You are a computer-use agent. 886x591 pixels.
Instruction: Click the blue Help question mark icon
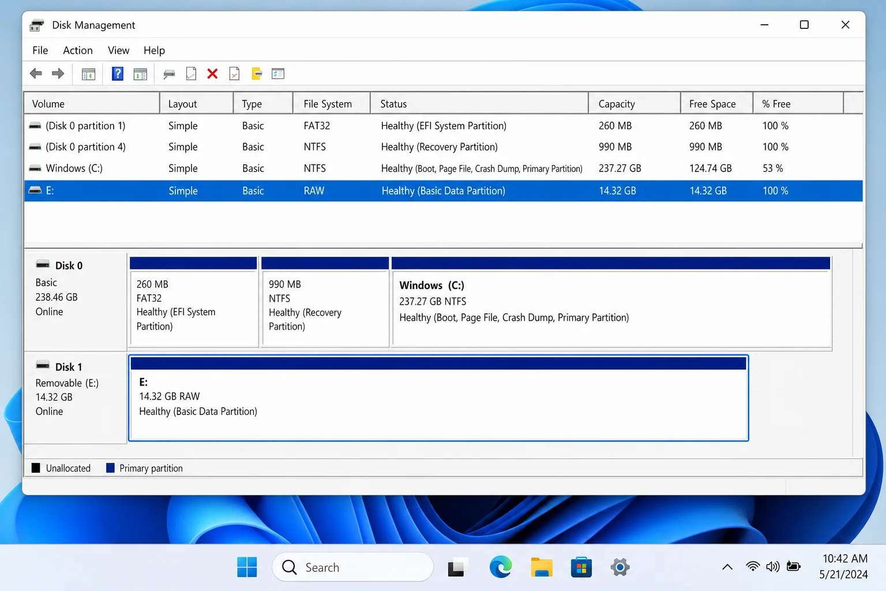(x=118, y=73)
